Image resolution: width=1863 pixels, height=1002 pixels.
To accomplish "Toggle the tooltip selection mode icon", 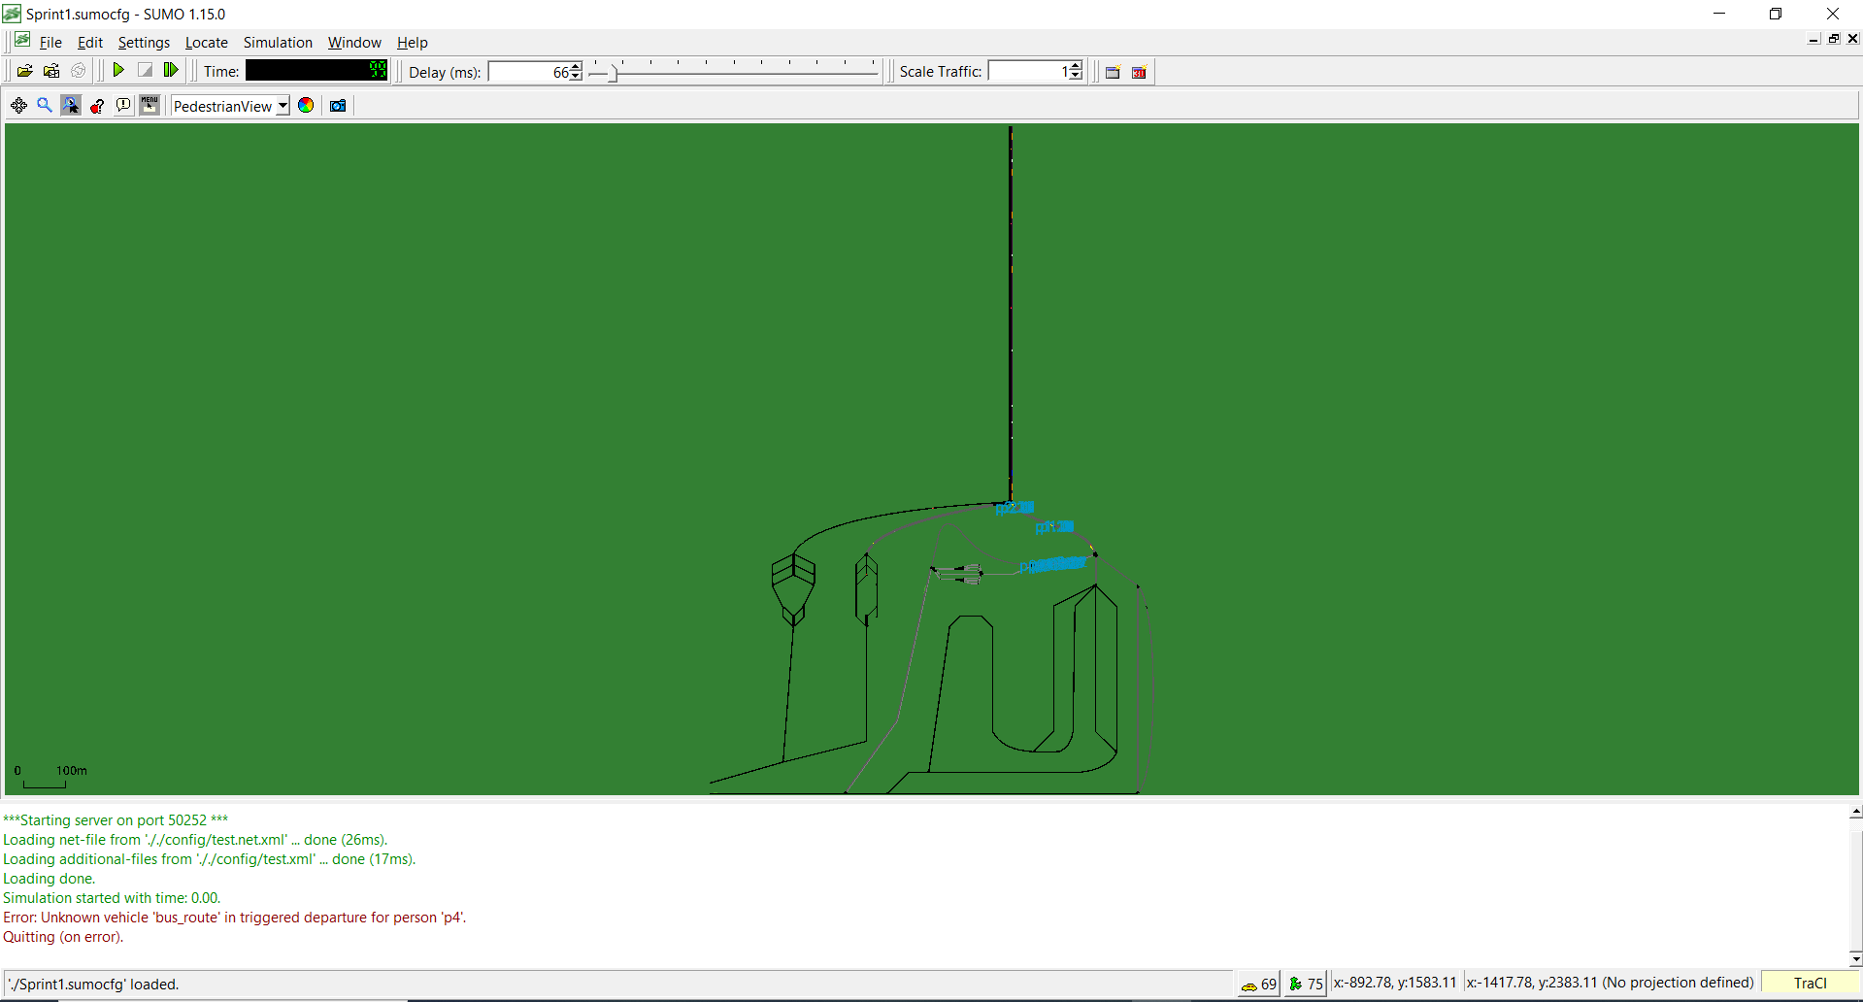I will (71, 106).
